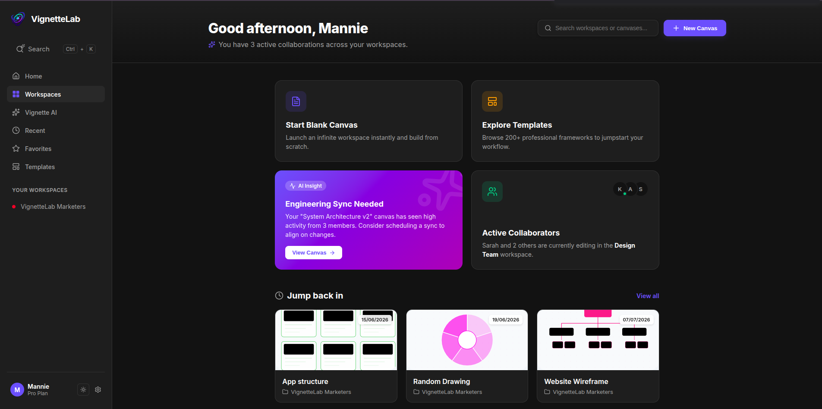This screenshot has height=409, width=822.
Task: Open settings gear icon near Mannie
Action: [98, 390]
